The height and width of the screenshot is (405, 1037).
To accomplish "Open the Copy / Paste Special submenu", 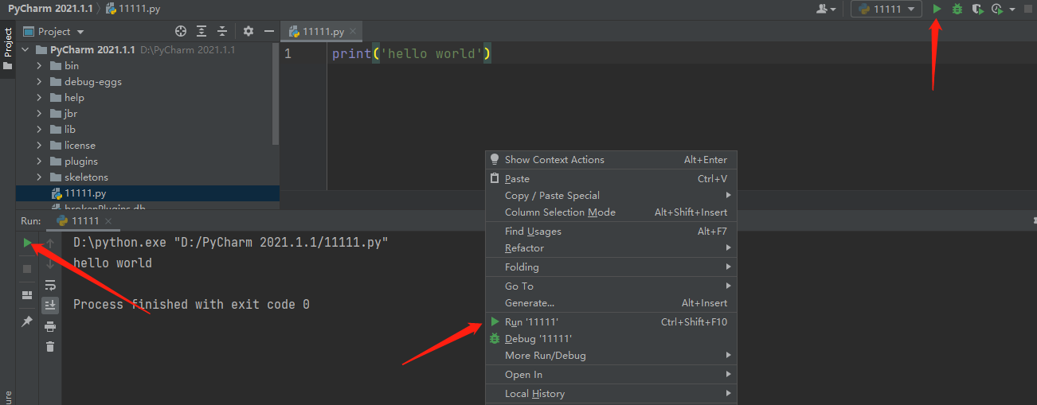I will (x=612, y=196).
